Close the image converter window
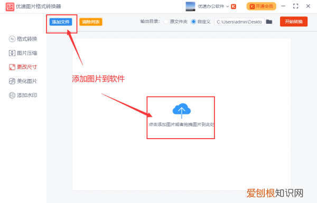The width and height of the screenshot is (317, 203). coord(308,6)
